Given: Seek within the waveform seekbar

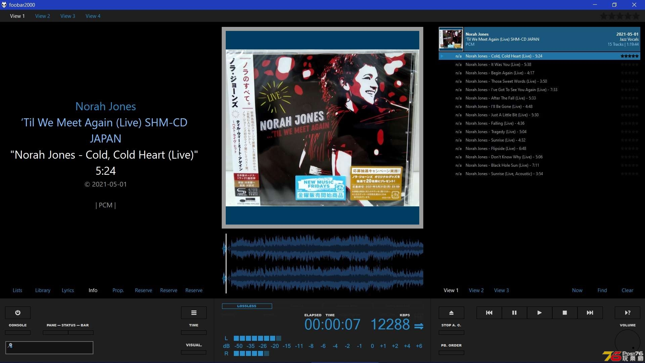Looking at the screenshot, I should pyautogui.click(x=322, y=264).
